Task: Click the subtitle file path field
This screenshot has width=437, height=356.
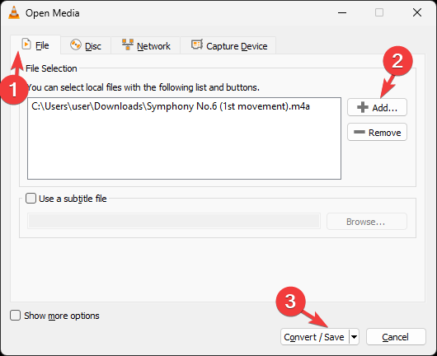Action: [174, 222]
